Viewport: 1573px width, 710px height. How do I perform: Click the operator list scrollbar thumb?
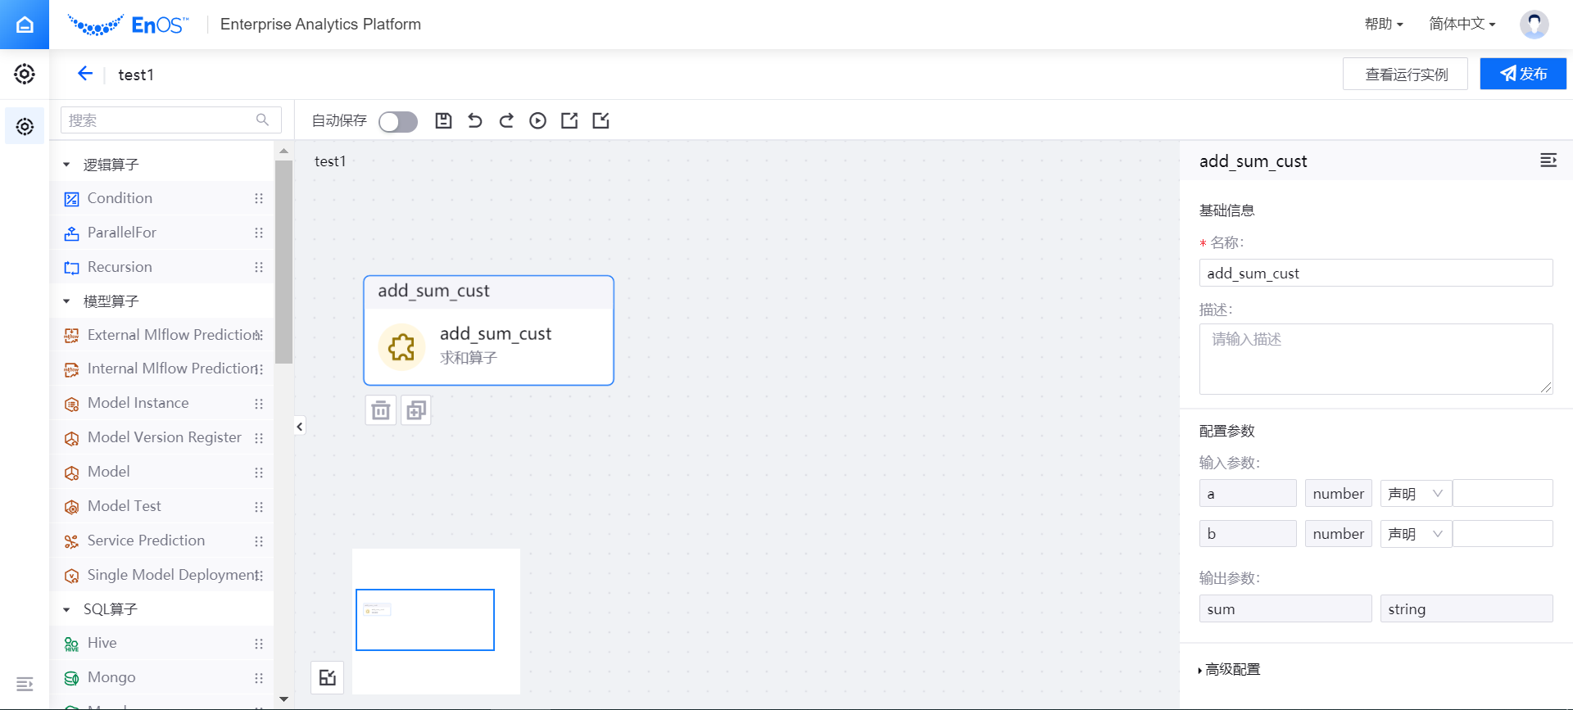click(x=283, y=261)
